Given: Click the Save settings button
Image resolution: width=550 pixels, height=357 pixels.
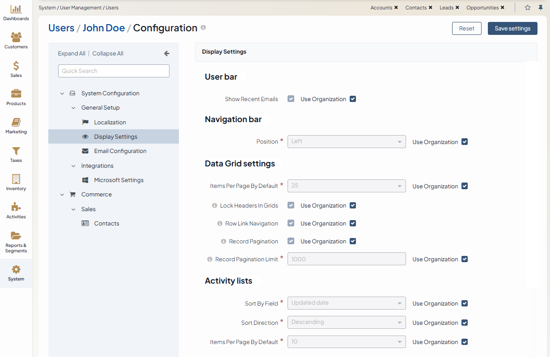Looking at the screenshot, I should tap(512, 28).
